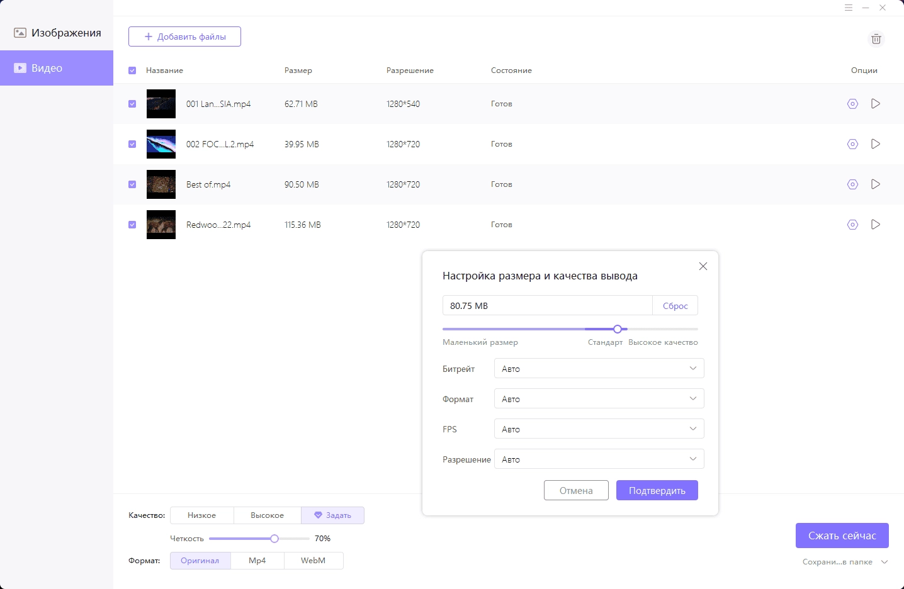Uncheck the Redwoo...22.mp4 file checkbox

point(132,225)
